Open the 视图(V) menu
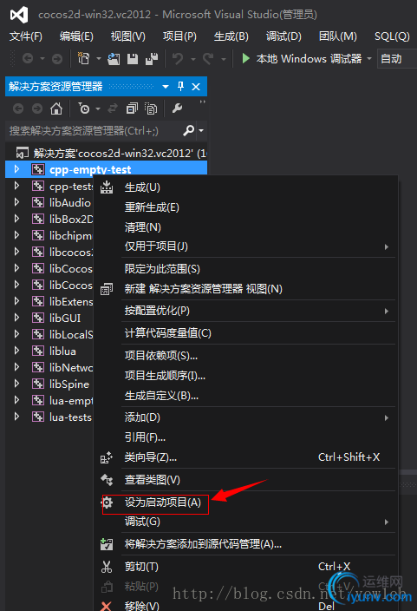 click(128, 36)
